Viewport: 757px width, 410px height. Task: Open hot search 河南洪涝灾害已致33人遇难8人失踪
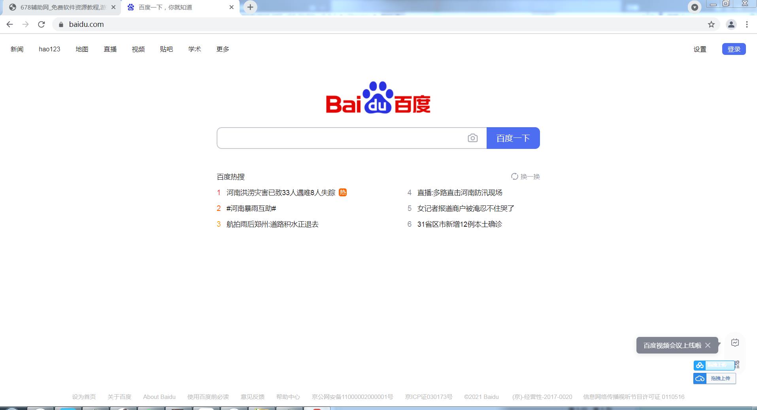pyautogui.click(x=281, y=192)
